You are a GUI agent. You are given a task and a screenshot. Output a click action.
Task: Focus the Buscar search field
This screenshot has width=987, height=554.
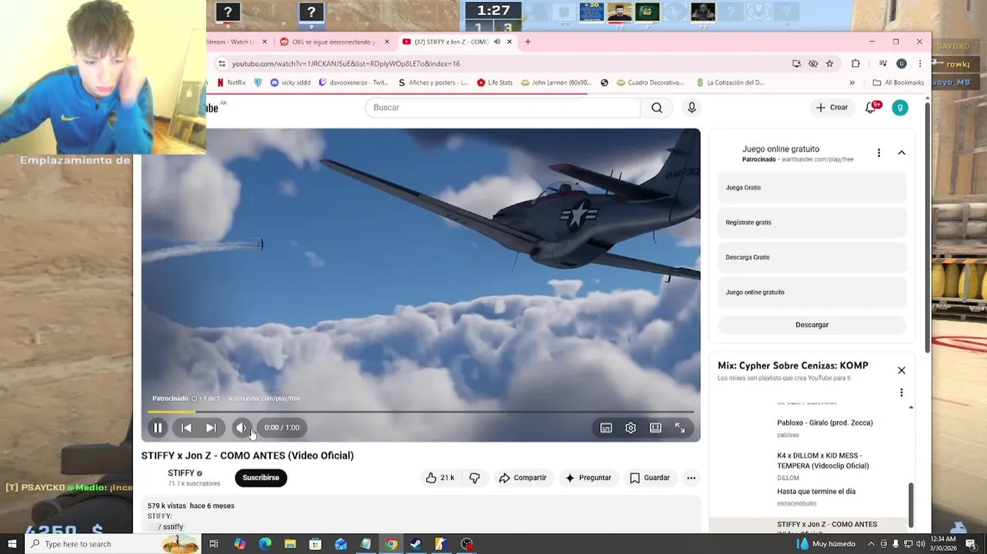pos(503,108)
